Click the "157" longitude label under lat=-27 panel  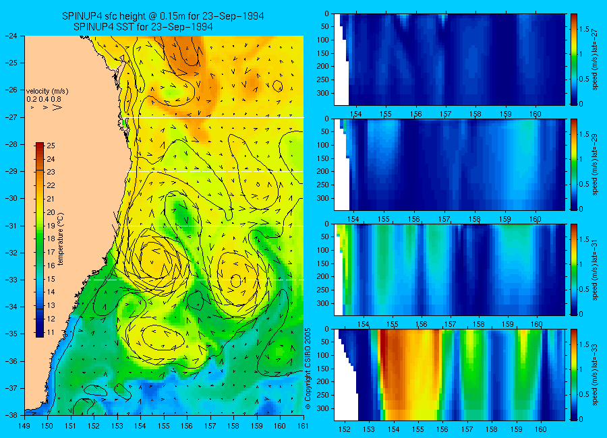pos(446,114)
